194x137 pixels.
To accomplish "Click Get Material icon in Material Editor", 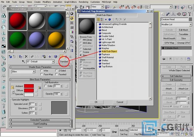I will point(10,57).
